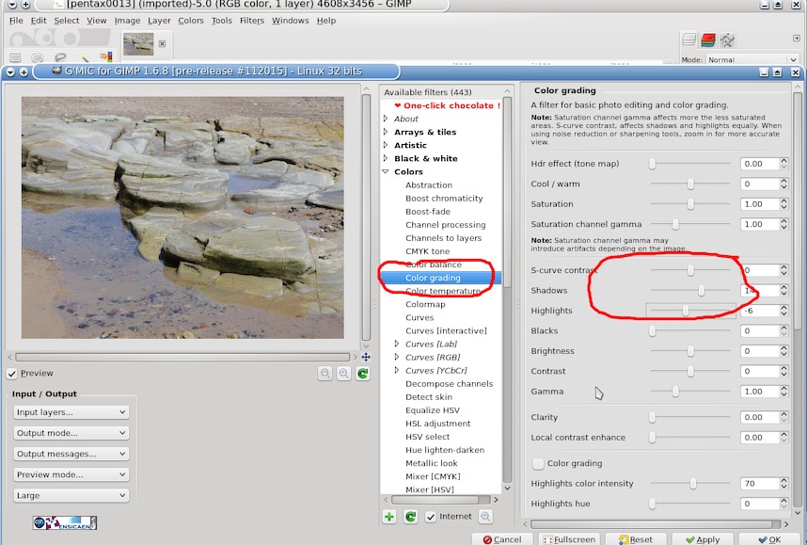Screen dimensions: 807x545
Task: Expand the Black & white filter category
Action: (386, 159)
